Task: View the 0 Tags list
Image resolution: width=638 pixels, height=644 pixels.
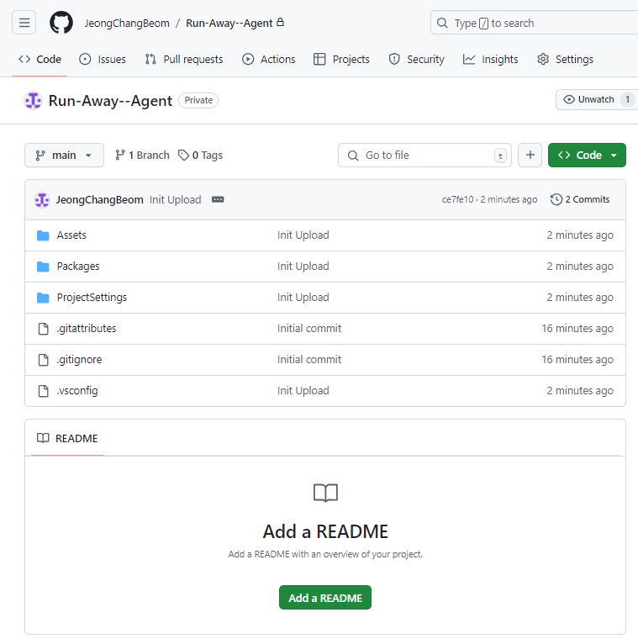Action: 200,156
